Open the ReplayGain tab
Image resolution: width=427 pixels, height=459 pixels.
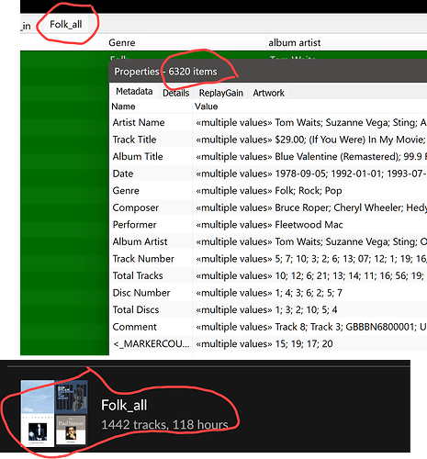tap(221, 93)
